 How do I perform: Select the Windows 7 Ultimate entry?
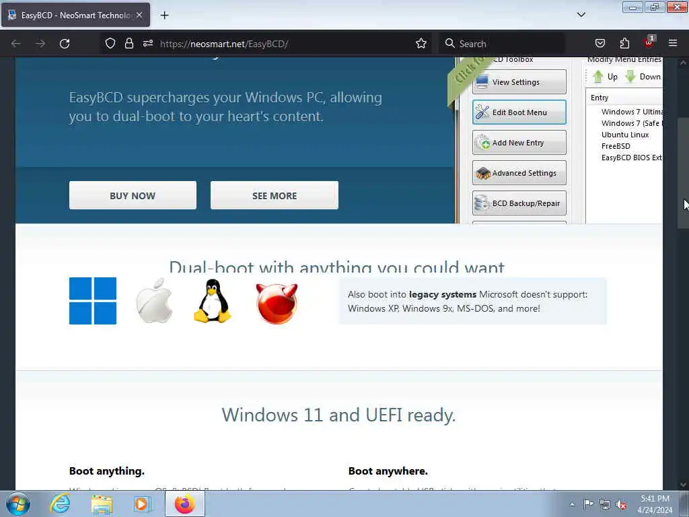coord(631,112)
